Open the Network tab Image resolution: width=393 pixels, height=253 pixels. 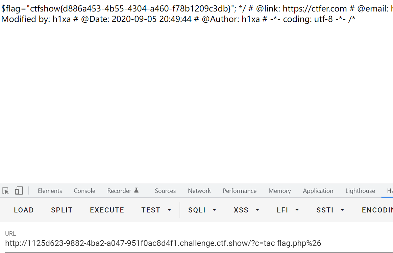[x=199, y=191]
